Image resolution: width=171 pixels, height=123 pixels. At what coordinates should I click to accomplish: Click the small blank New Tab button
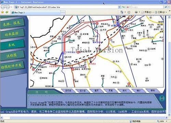tap(63, 13)
